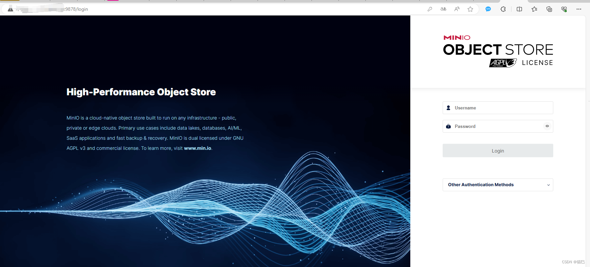The image size is (590, 267).
Task: Open browser essentials heart icon
Action: pos(564,9)
